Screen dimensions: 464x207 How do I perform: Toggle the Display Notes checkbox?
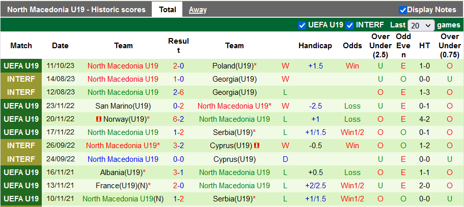402,10
